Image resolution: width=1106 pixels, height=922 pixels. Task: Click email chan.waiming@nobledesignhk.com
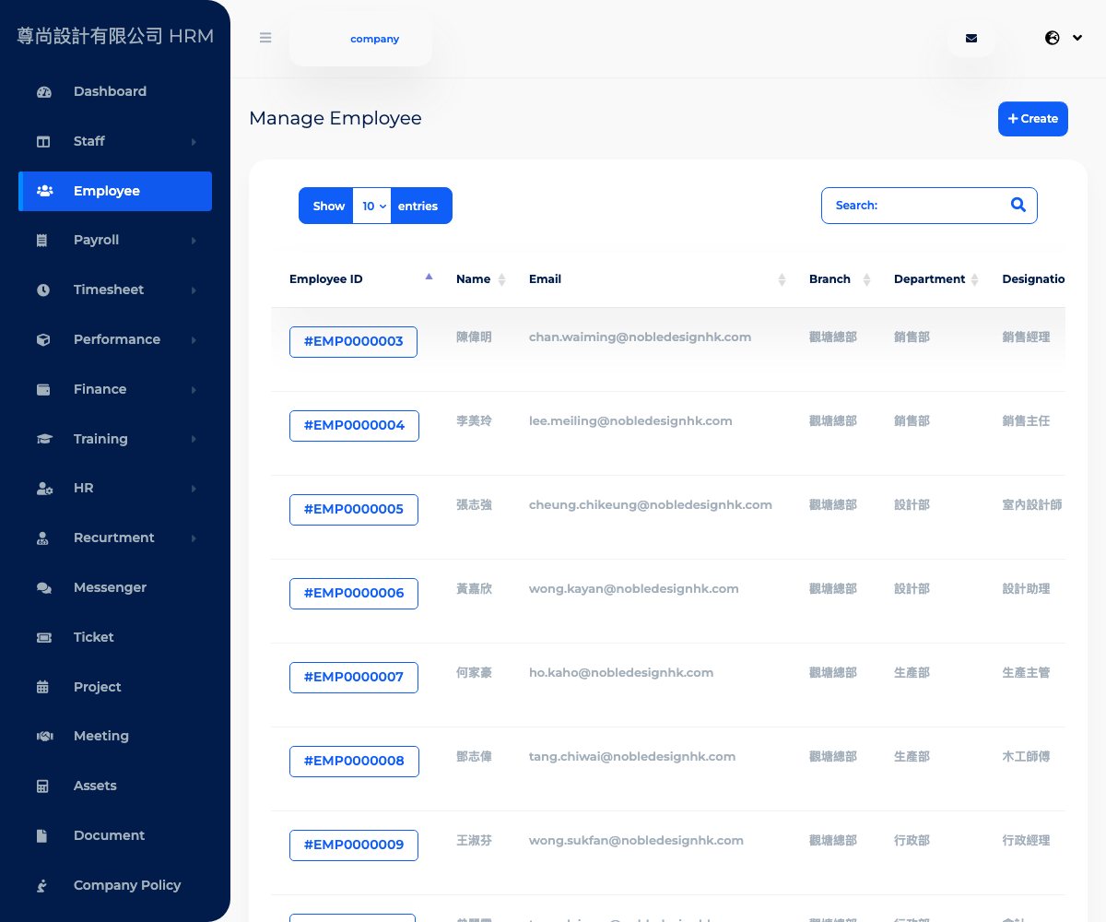(640, 337)
